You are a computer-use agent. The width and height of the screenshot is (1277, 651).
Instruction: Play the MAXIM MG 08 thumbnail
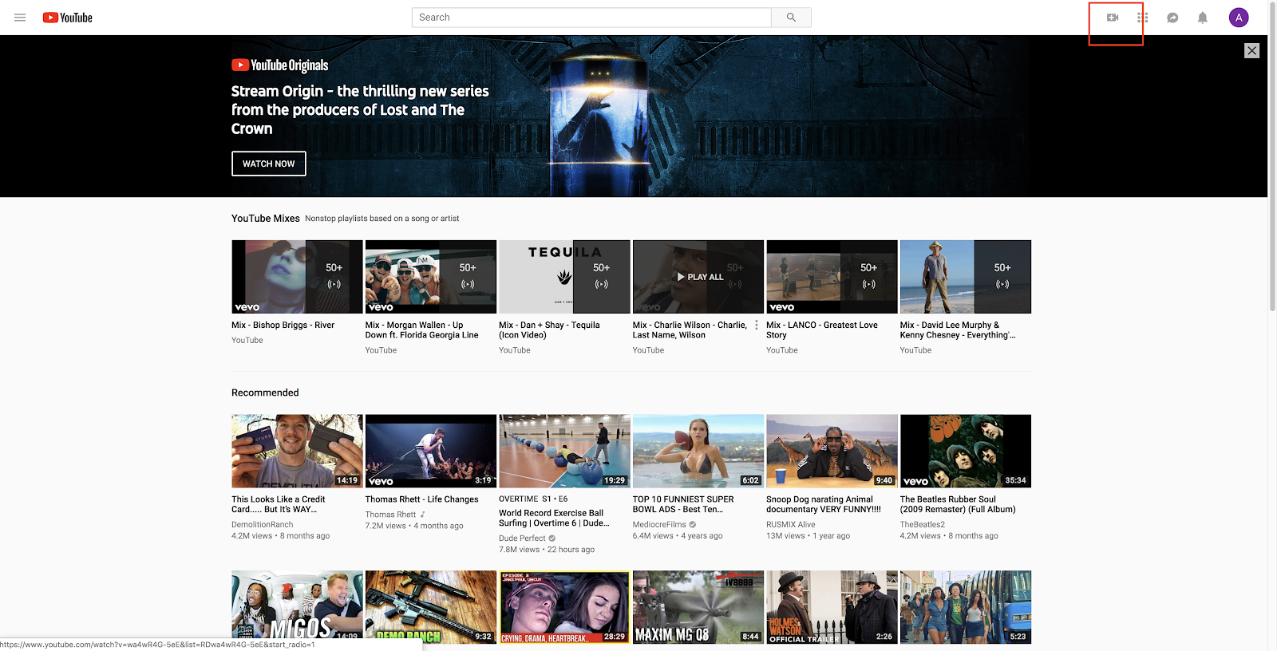click(698, 607)
